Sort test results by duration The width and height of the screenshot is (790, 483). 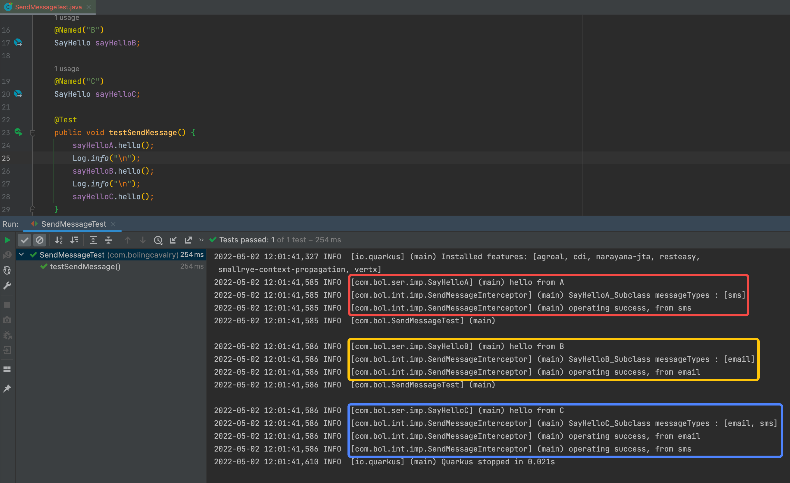tap(74, 240)
